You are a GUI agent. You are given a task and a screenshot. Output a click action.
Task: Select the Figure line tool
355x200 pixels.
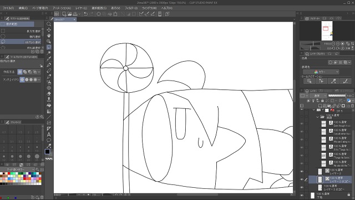(49, 117)
